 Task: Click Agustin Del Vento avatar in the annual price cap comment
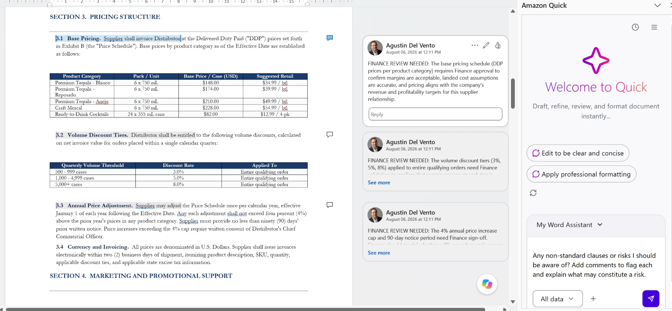click(x=375, y=215)
